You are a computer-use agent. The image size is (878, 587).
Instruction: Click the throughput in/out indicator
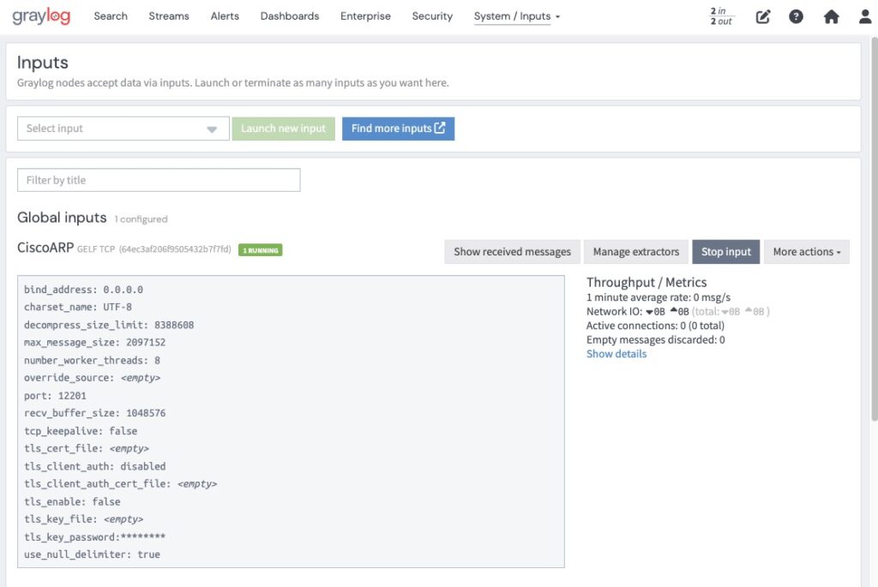coord(721,16)
